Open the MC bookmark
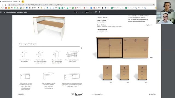This screenshot has height=98, width=175. (34, 8)
